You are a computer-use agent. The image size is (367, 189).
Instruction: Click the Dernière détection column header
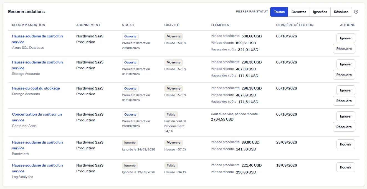[295, 25]
